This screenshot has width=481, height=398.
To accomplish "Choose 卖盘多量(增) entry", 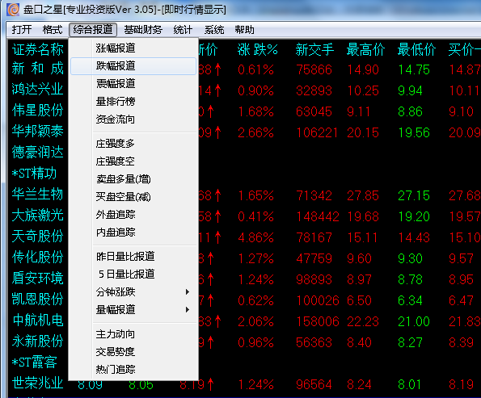I will coord(133,179).
